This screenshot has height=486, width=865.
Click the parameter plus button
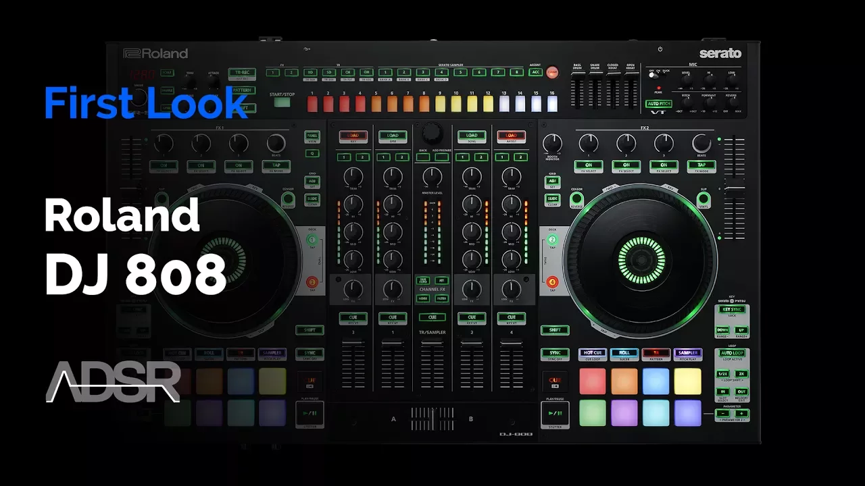(741, 413)
